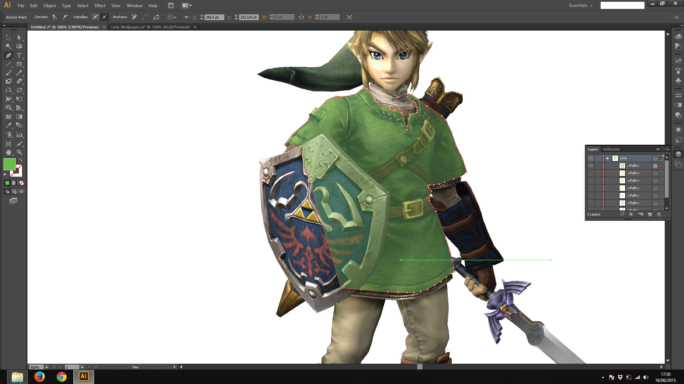The width and height of the screenshot is (684, 384).
Task: Click the Go to Bridge button
Action: pyautogui.click(x=171, y=6)
